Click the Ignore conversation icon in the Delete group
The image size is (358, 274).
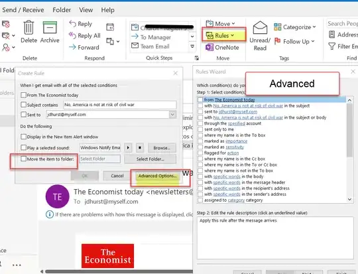tap(6, 24)
